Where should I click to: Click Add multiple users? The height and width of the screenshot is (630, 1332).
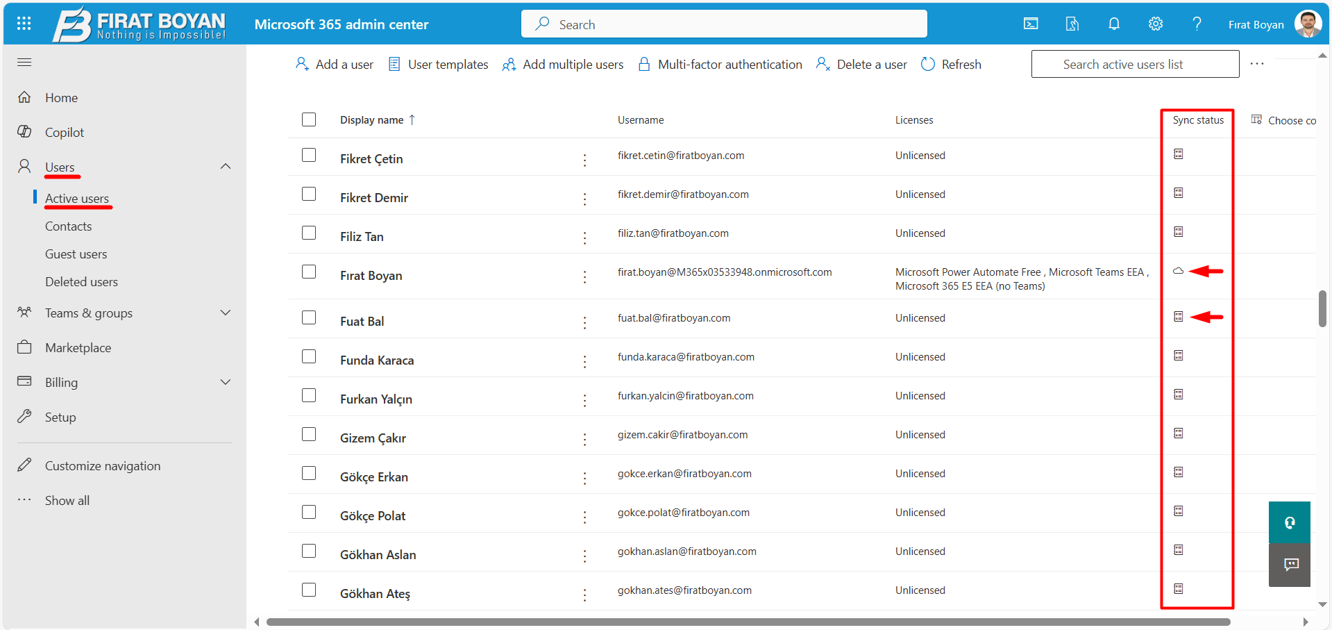(x=563, y=65)
